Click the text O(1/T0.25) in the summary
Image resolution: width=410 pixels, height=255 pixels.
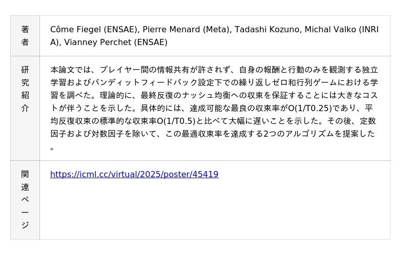pyautogui.click(x=310, y=108)
